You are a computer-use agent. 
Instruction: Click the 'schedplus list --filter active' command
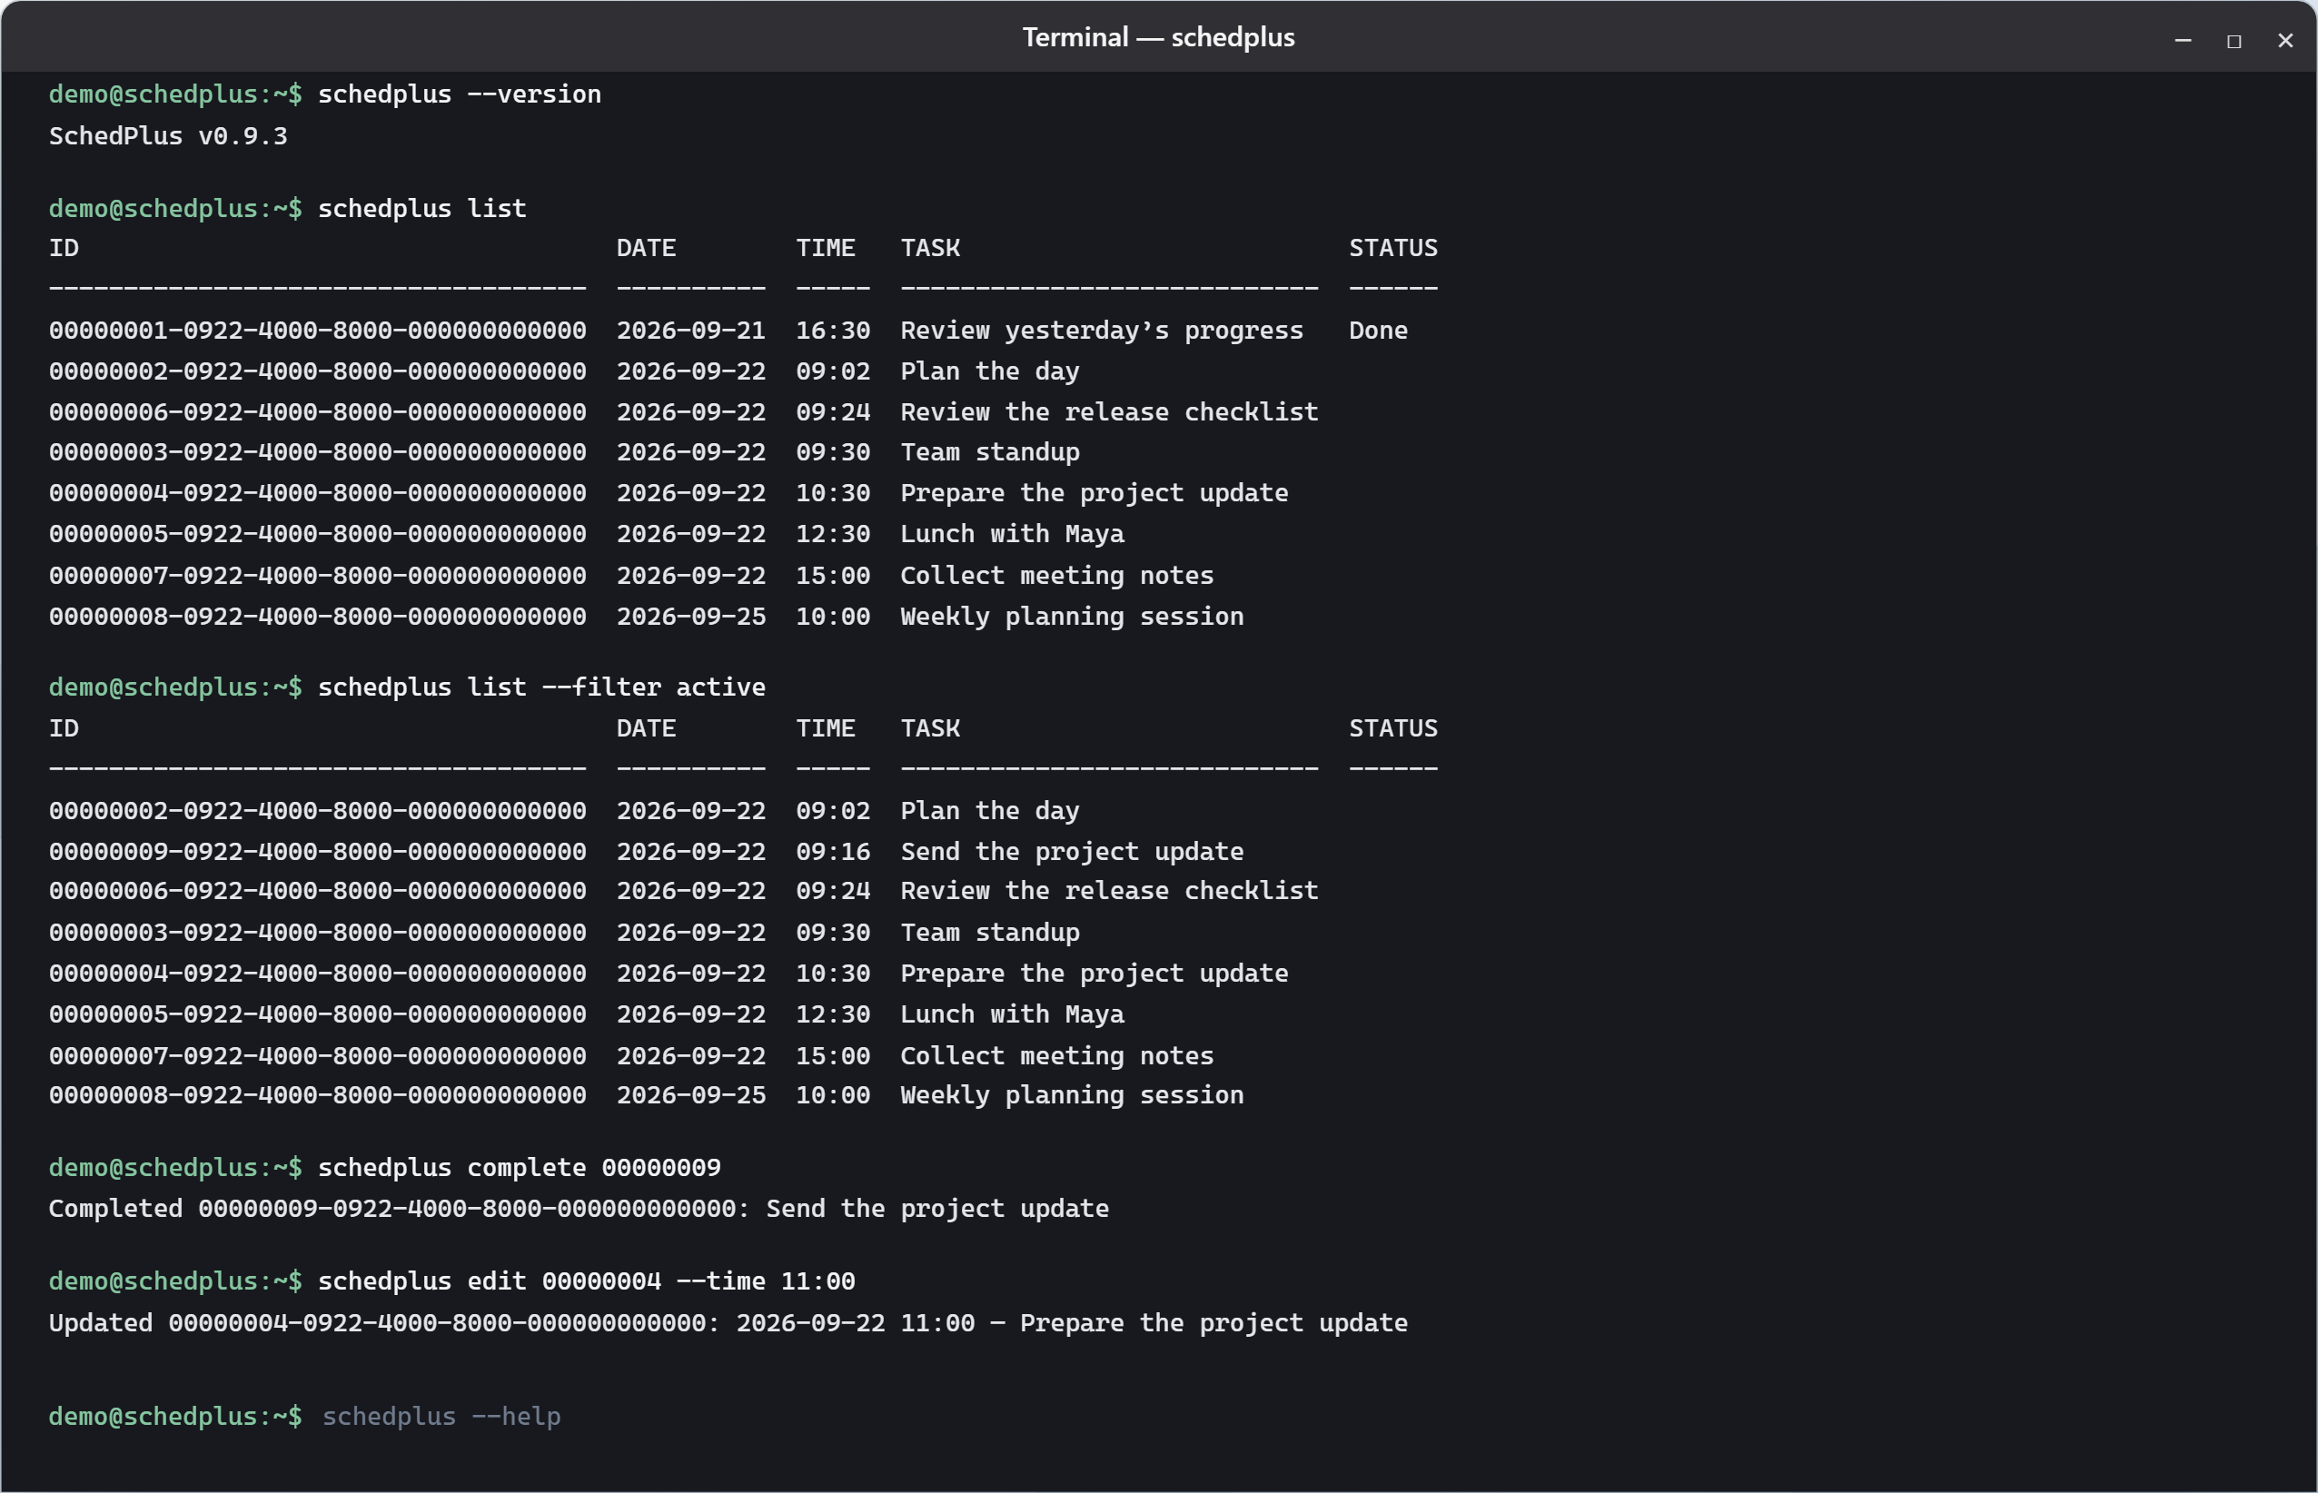coord(542,687)
